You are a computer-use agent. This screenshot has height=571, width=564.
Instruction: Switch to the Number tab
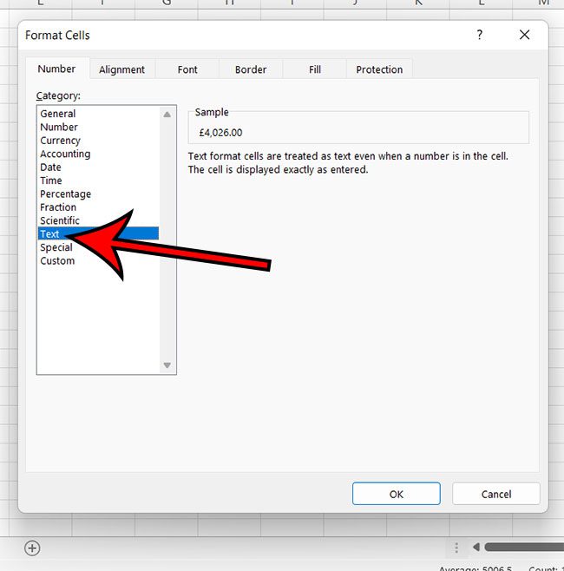(56, 69)
